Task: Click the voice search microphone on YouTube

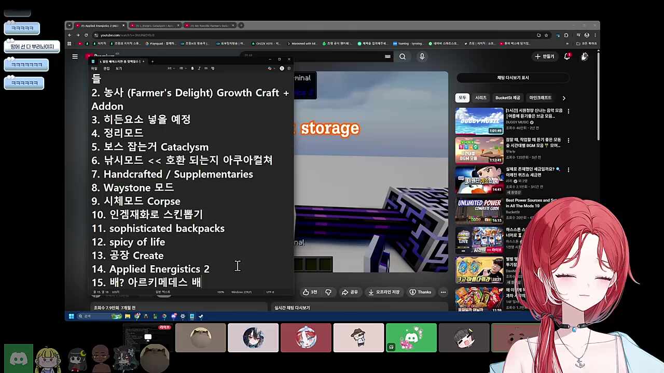Action: coord(422,56)
